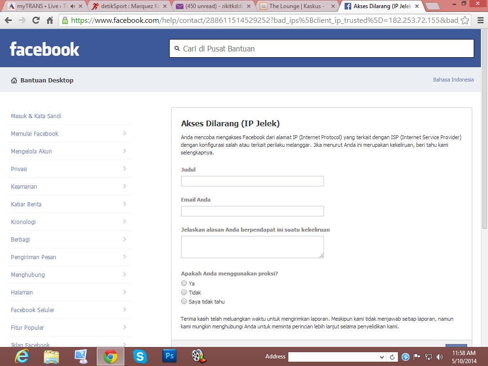
Task: Close The Lounge Kaskus tab
Action: (333, 6)
